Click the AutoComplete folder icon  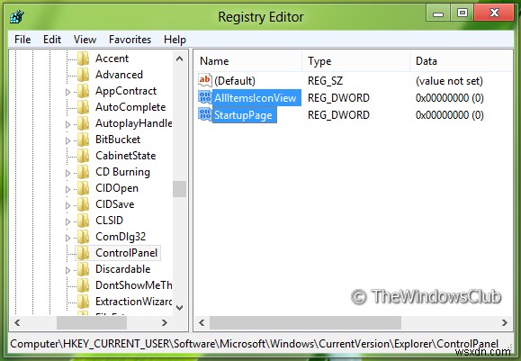click(x=83, y=107)
